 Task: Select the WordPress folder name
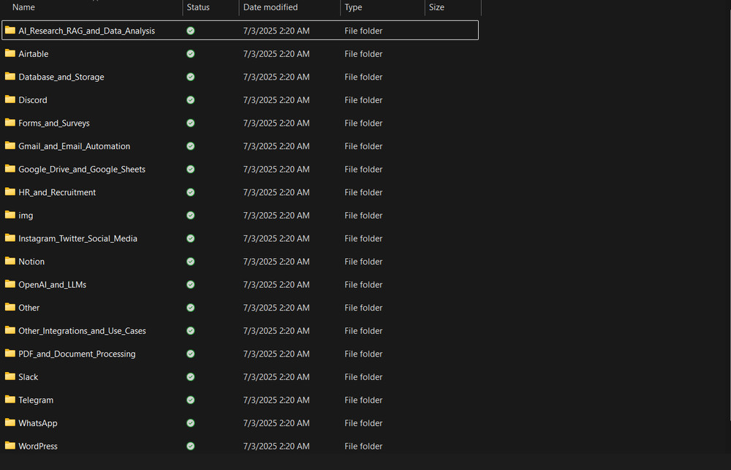tap(38, 446)
